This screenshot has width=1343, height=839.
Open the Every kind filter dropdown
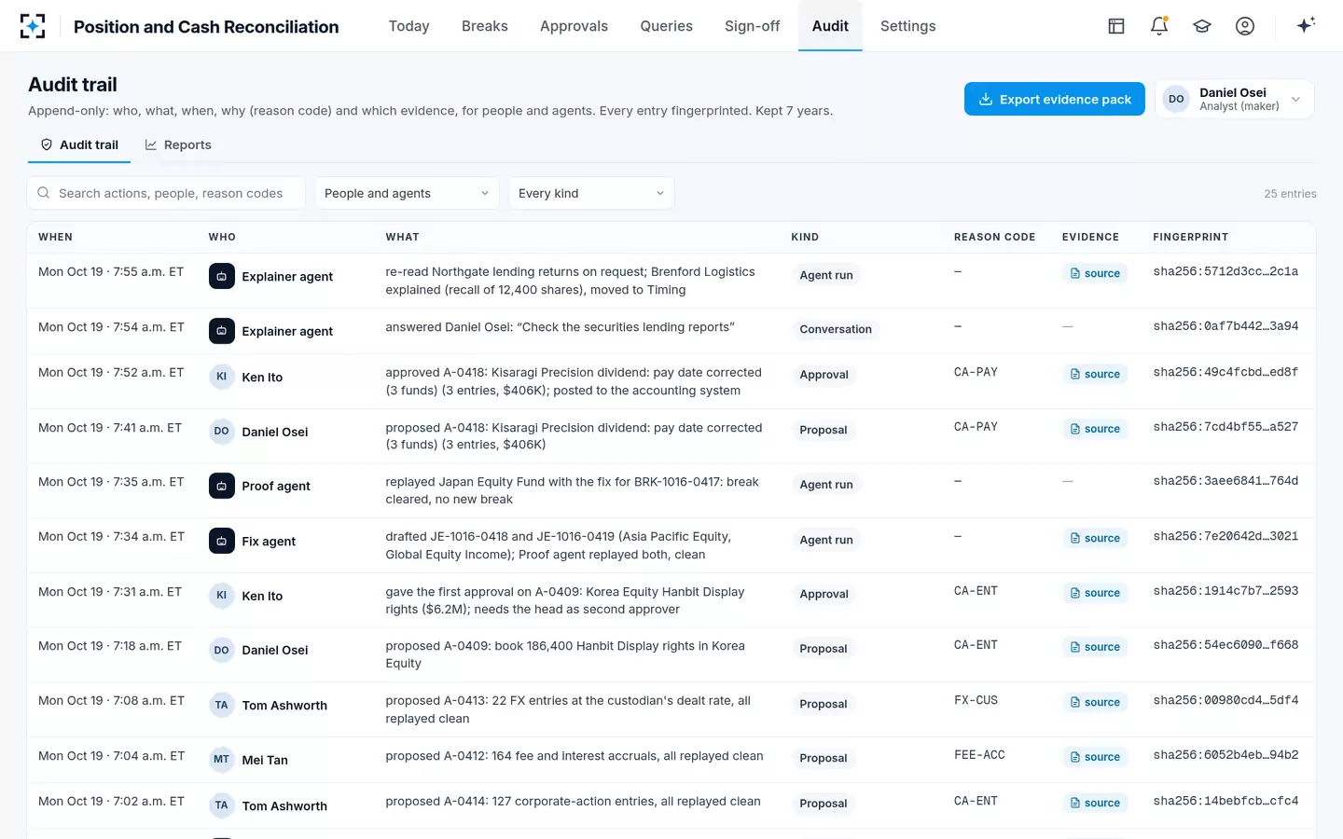pos(591,193)
